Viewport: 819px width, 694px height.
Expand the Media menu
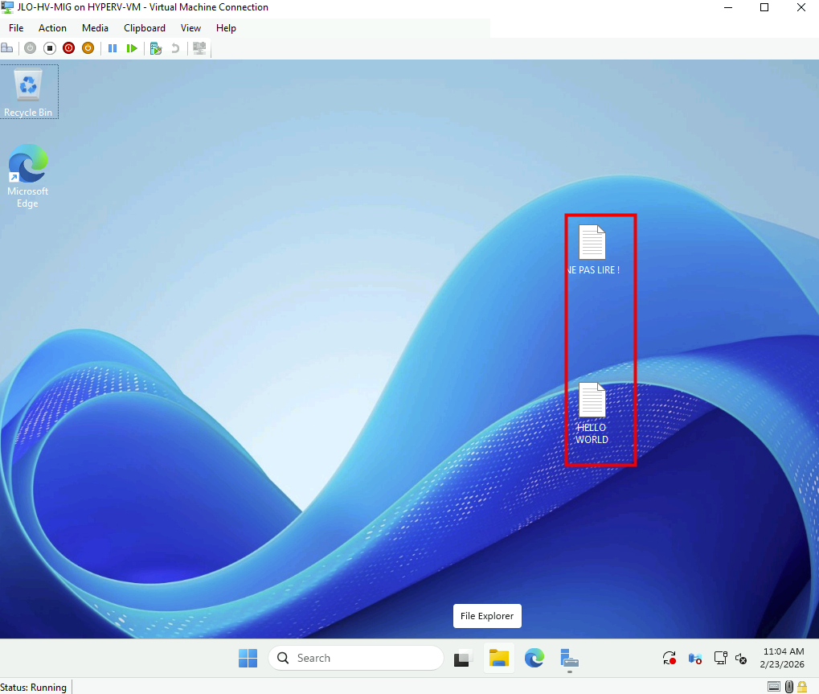[95, 28]
